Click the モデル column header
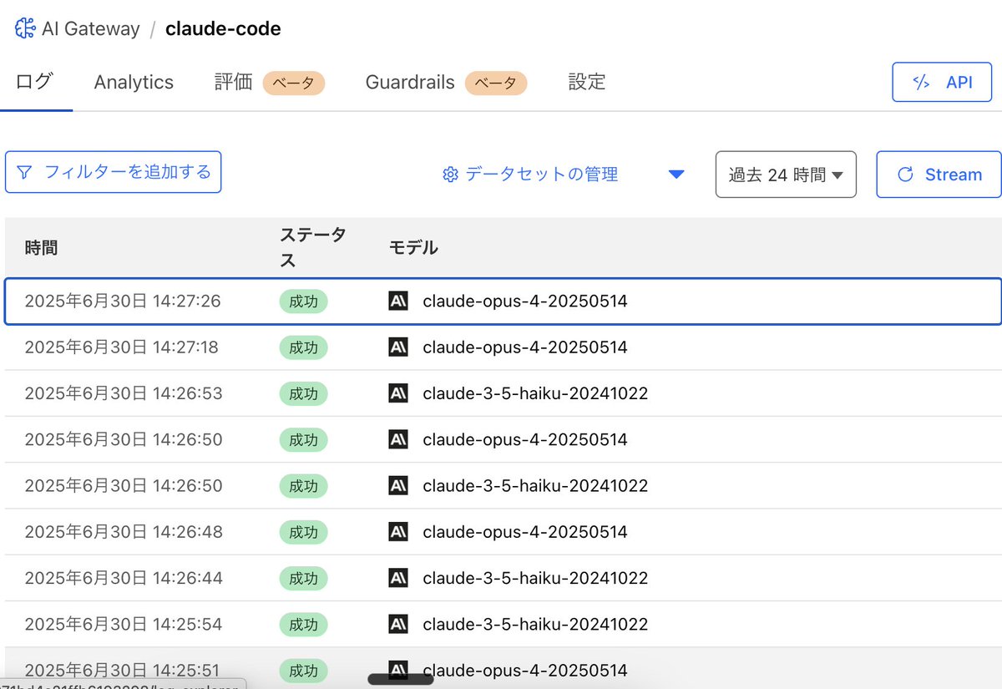This screenshot has height=689, width=1002. 413,247
